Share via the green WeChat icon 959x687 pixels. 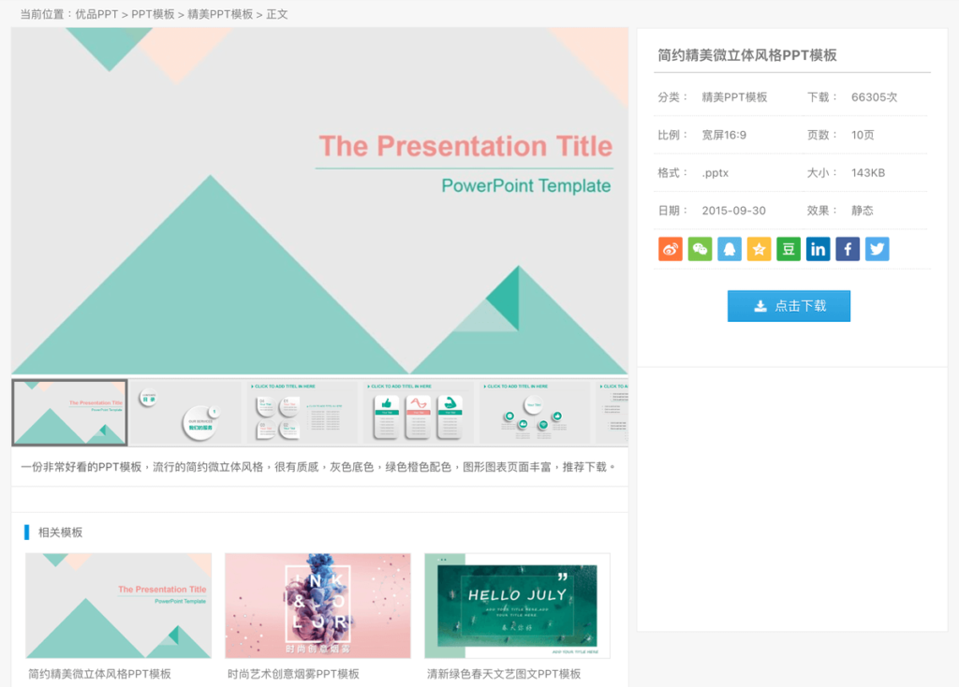click(x=700, y=249)
